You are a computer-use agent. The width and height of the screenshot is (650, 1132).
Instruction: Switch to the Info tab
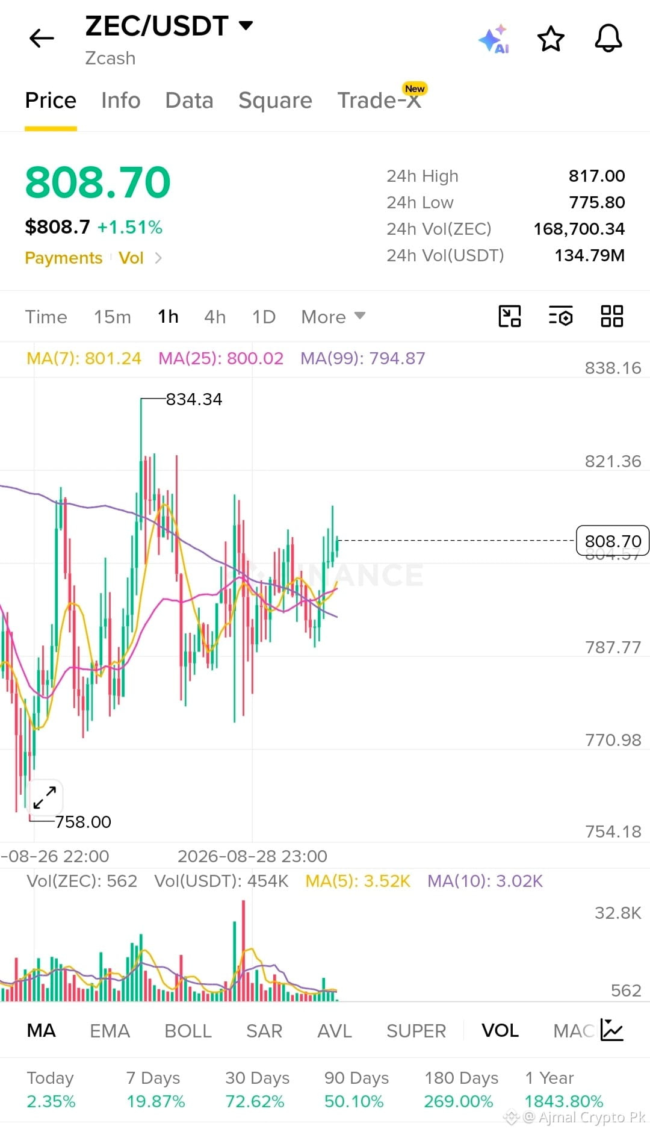pos(121,101)
